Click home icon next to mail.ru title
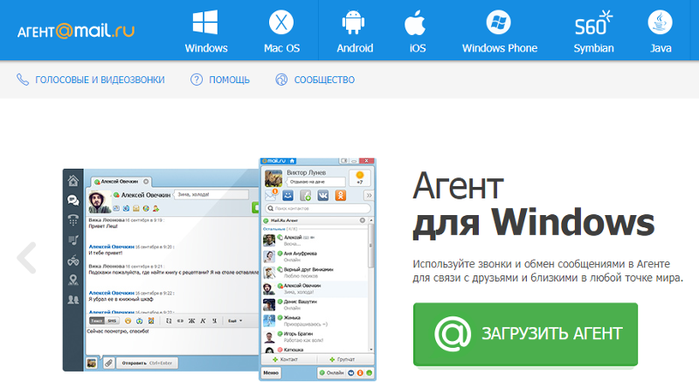The image size is (699, 389). pyautogui.click(x=292, y=161)
